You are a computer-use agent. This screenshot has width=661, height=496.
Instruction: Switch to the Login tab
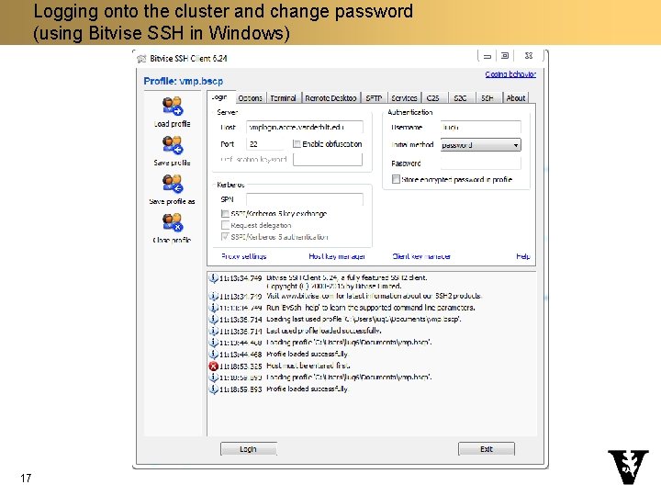click(x=220, y=97)
